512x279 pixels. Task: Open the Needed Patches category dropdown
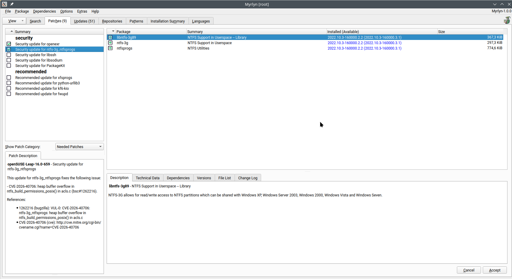click(x=80, y=147)
